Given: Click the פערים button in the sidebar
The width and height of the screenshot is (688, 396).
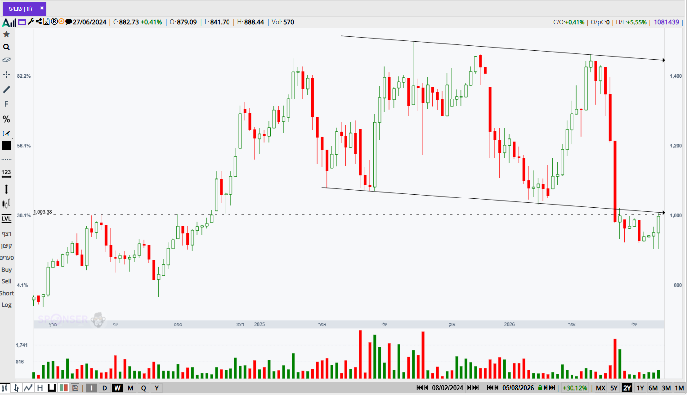Looking at the screenshot, I should [x=6, y=258].
